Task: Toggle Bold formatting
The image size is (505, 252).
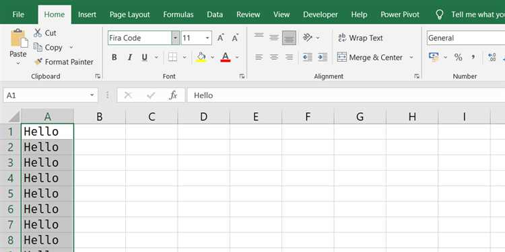Action: coord(114,57)
